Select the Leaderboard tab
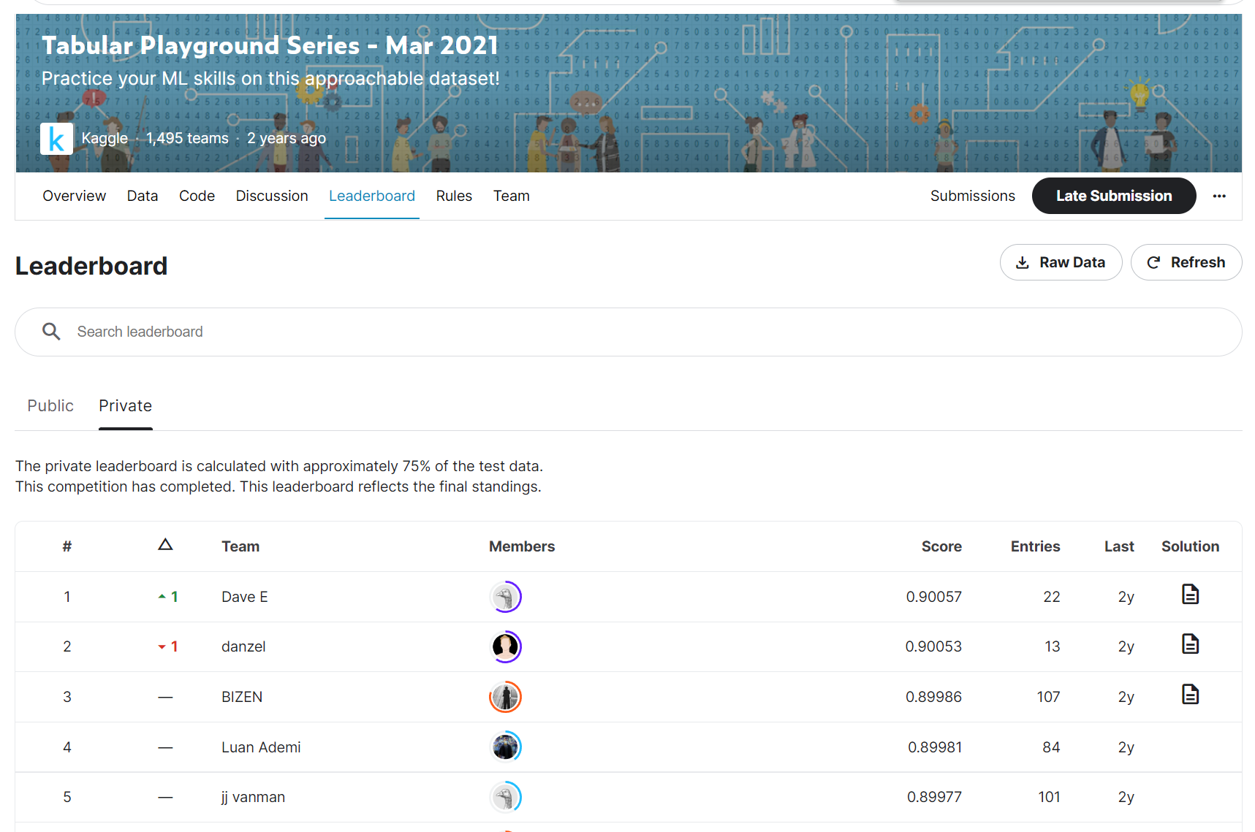 (372, 196)
